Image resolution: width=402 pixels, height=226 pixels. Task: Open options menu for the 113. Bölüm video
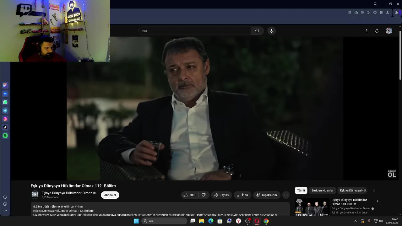(x=377, y=200)
